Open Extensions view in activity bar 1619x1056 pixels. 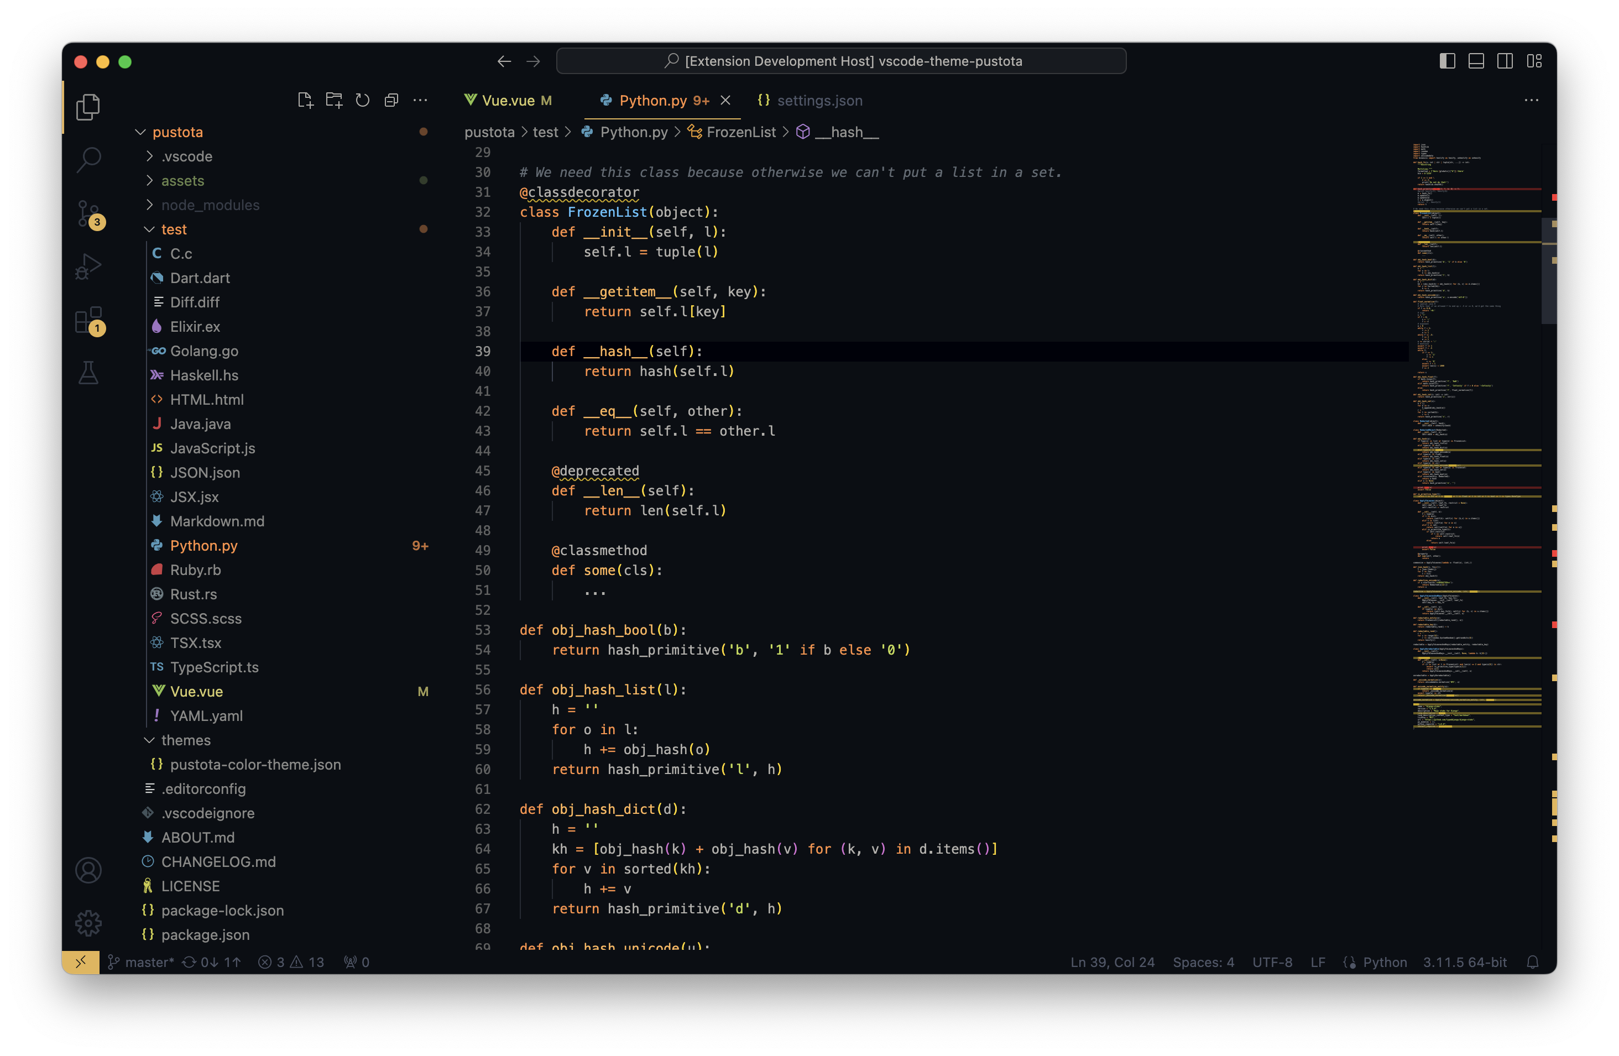[88, 320]
